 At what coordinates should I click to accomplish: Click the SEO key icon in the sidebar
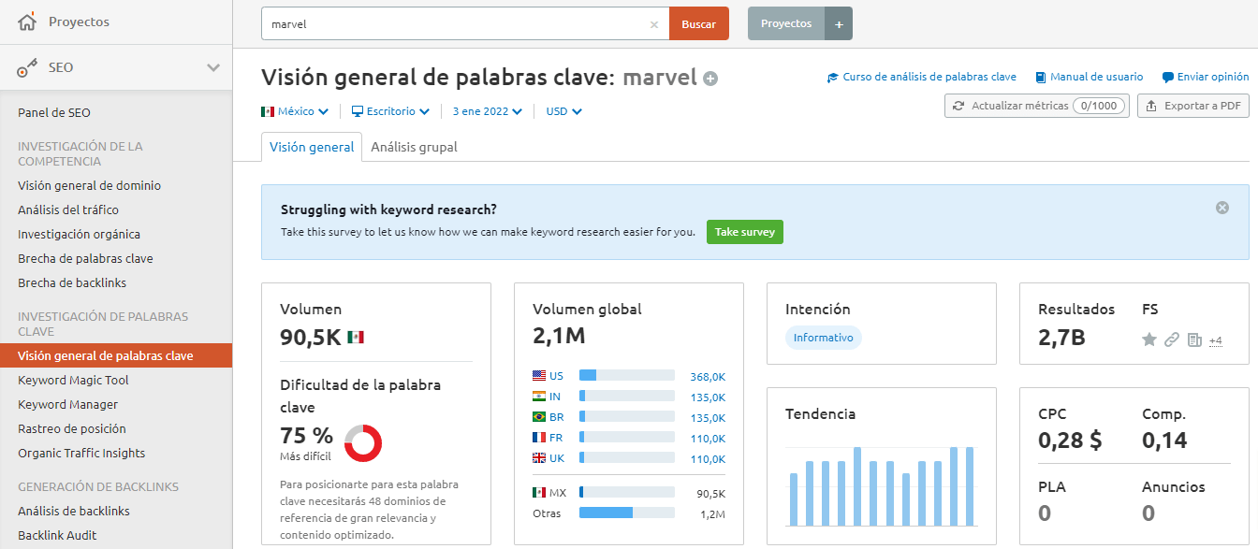pyautogui.click(x=27, y=67)
